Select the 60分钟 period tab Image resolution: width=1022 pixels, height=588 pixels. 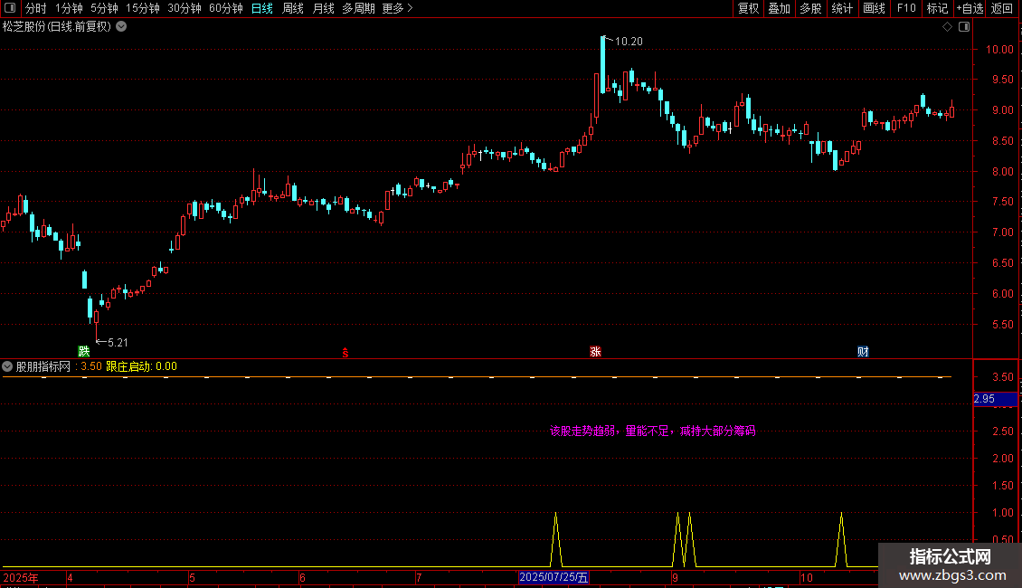(225, 8)
